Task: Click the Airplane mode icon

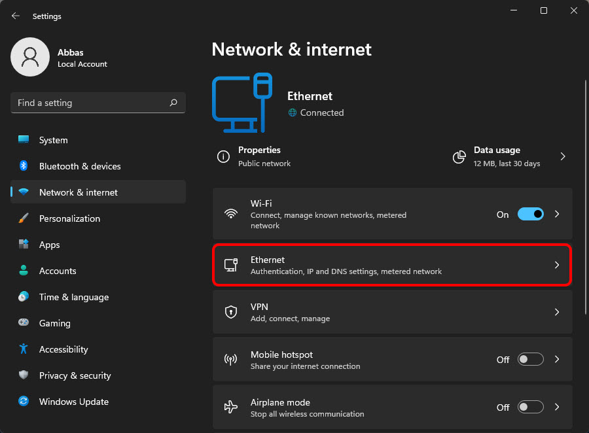Action: pyautogui.click(x=230, y=407)
